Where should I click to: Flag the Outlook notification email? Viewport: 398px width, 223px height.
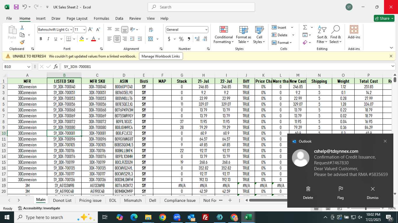coord(340,193)
